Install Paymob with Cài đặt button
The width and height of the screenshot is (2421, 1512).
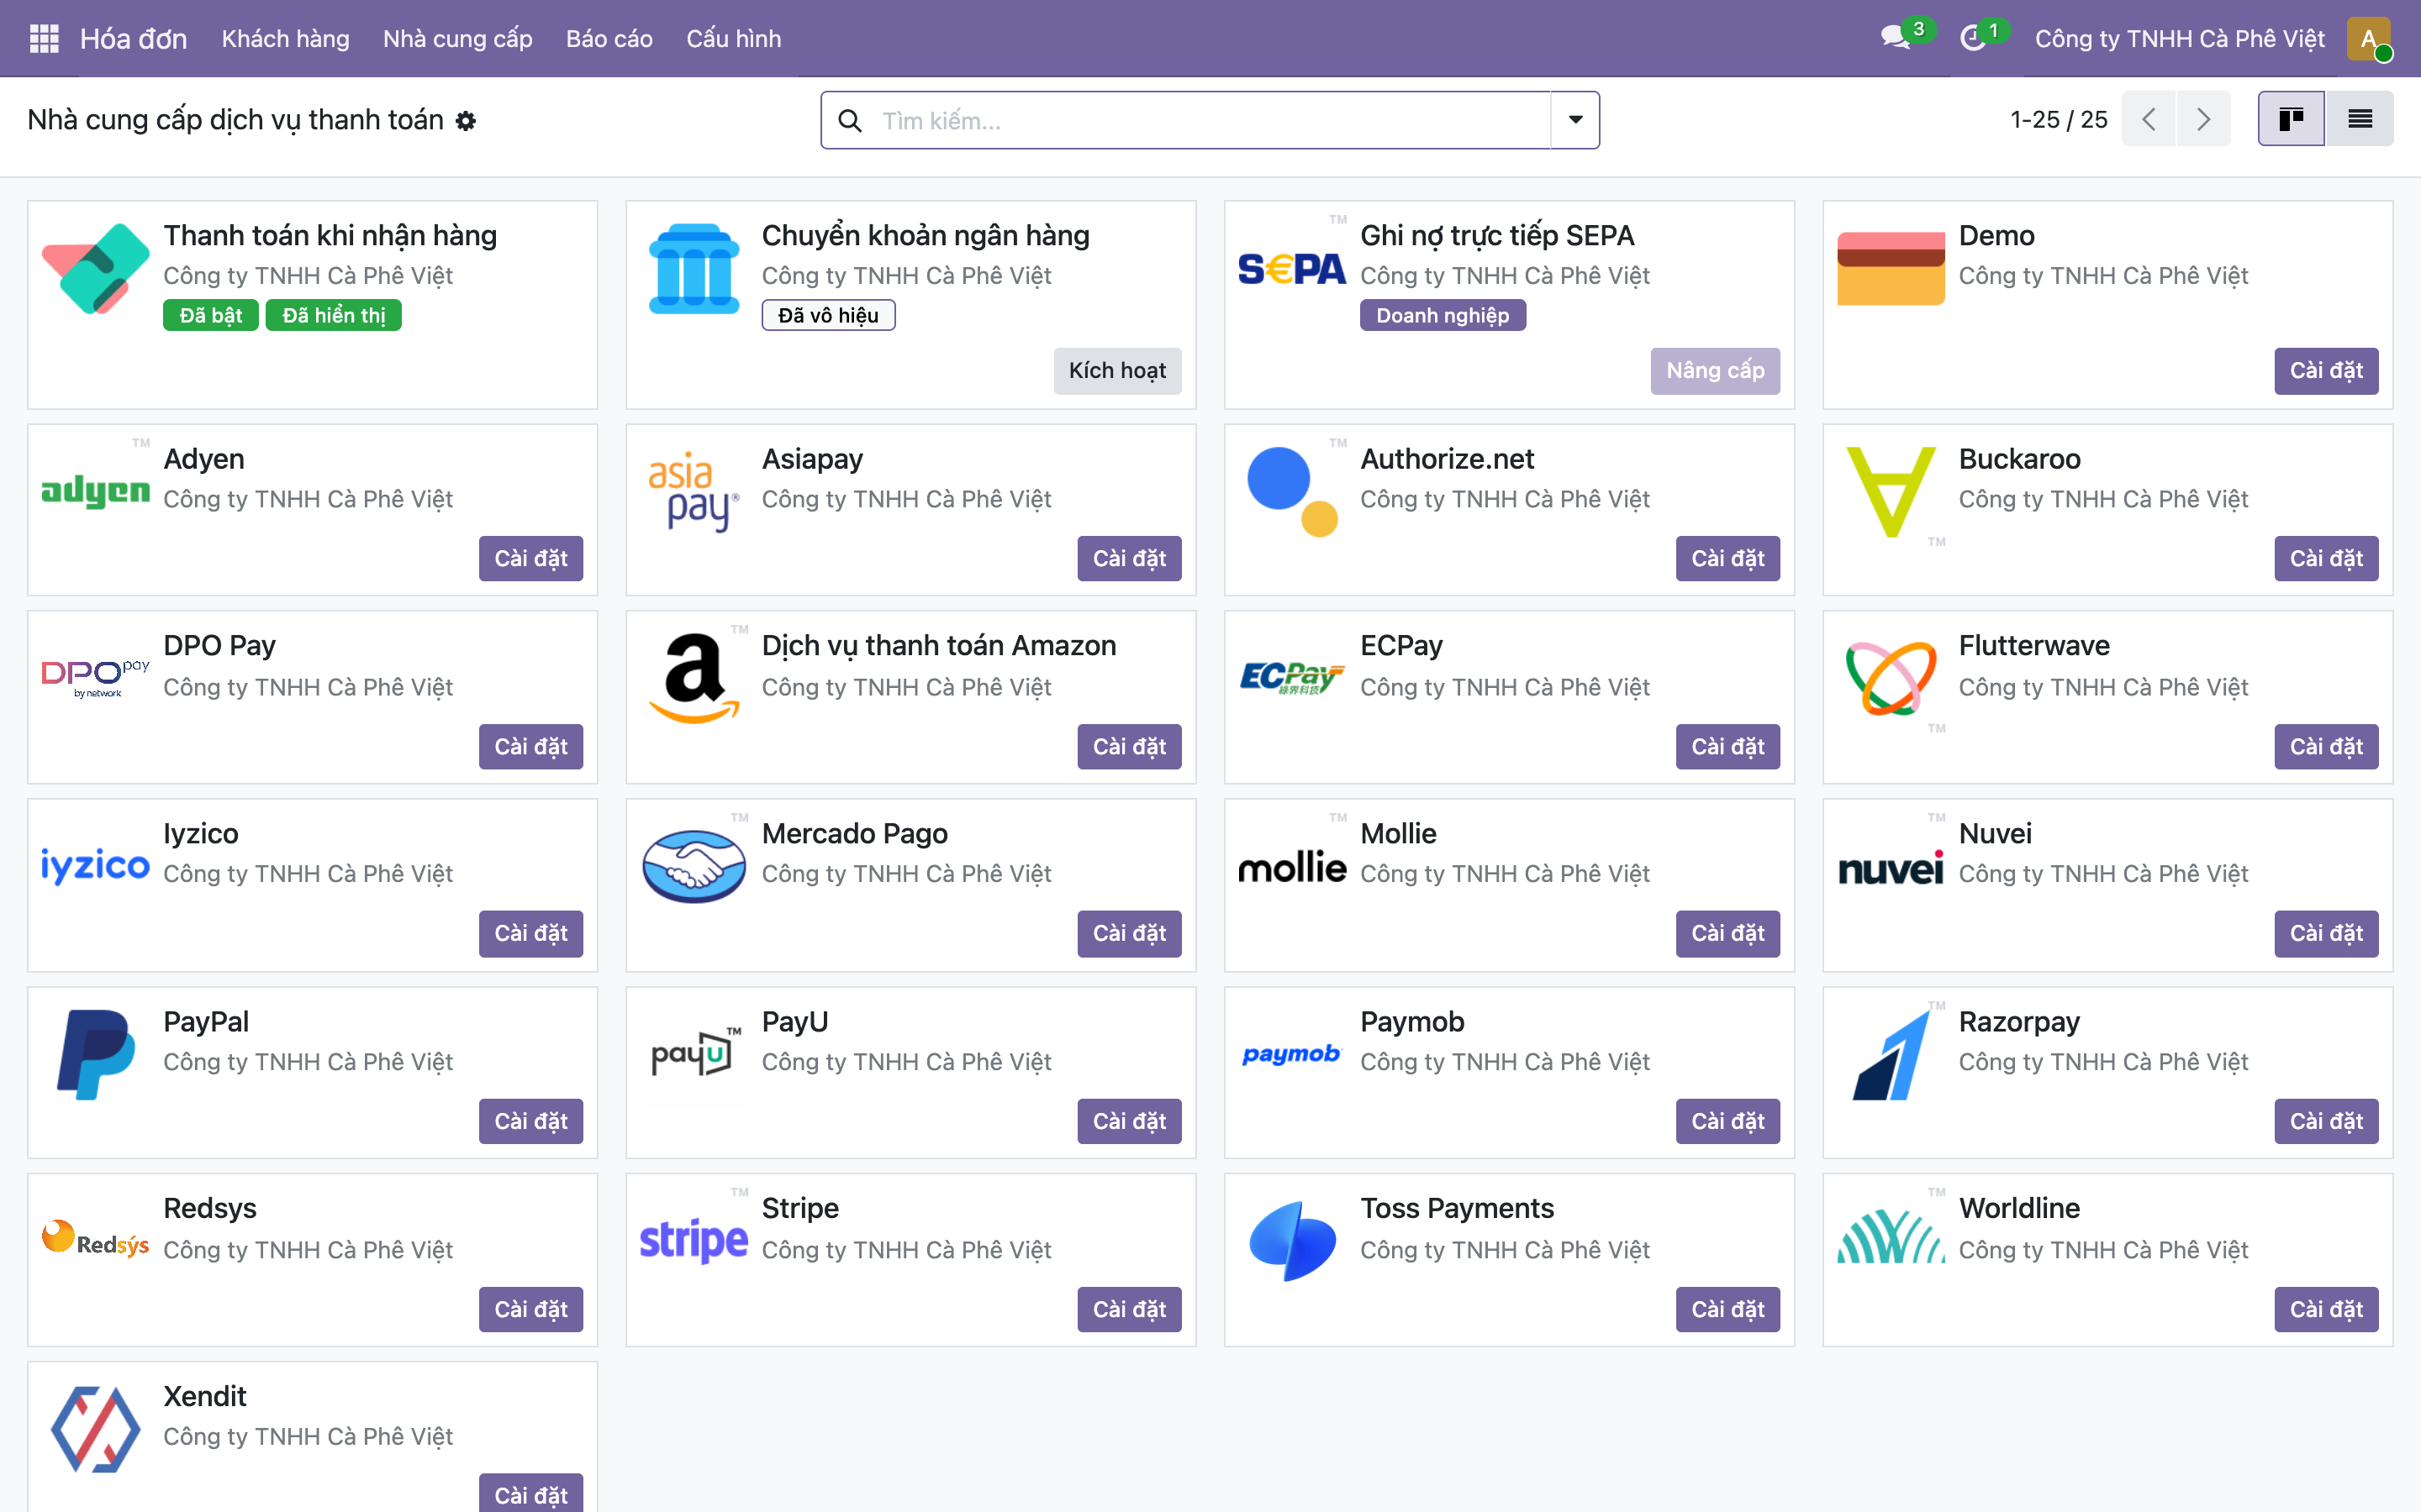point(1727,1121)
